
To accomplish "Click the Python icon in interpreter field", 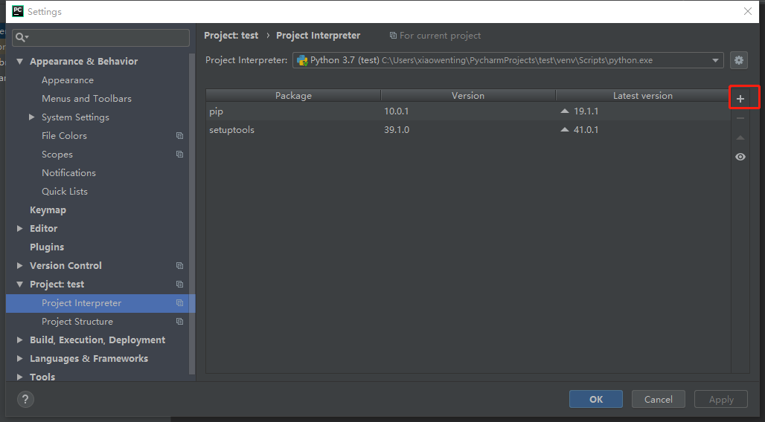I will click(x=302, y=60).
